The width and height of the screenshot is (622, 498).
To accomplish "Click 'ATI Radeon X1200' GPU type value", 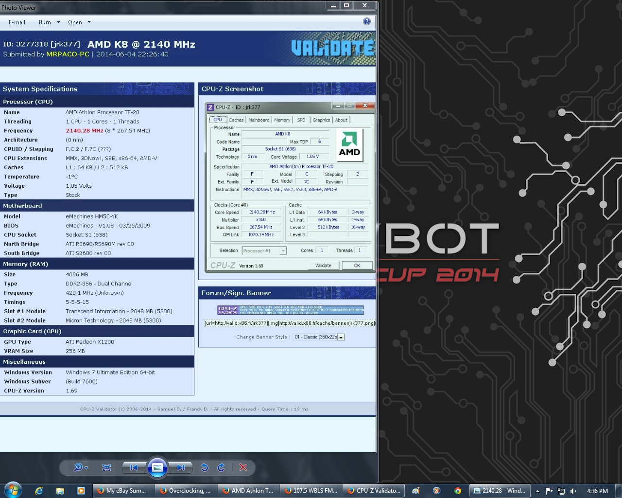I will pyautogui.click(x=90, y=342).
